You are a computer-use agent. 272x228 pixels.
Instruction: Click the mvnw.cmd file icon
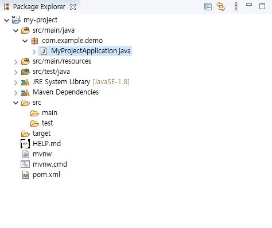[25, 164]
